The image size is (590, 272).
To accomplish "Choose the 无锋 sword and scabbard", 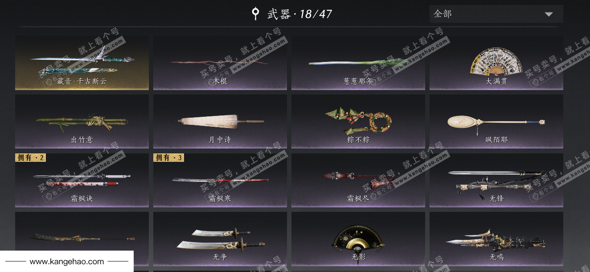I will tap(496, 180).
